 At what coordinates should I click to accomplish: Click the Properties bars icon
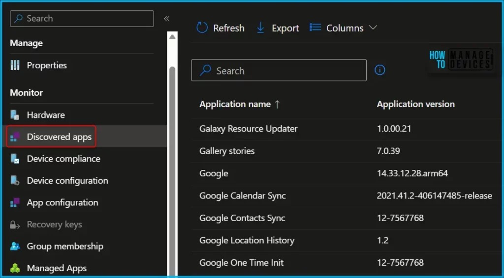[x=15, y=65]
